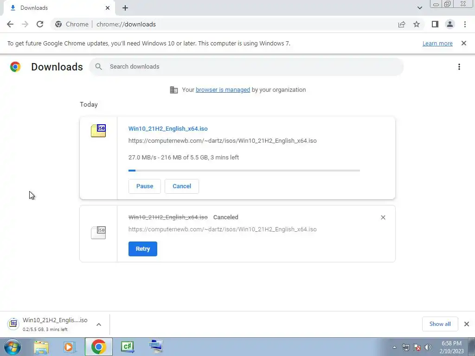Open the C# application on taskbar
This screenshot has width=475, height=356.
(x=128, y=347)
